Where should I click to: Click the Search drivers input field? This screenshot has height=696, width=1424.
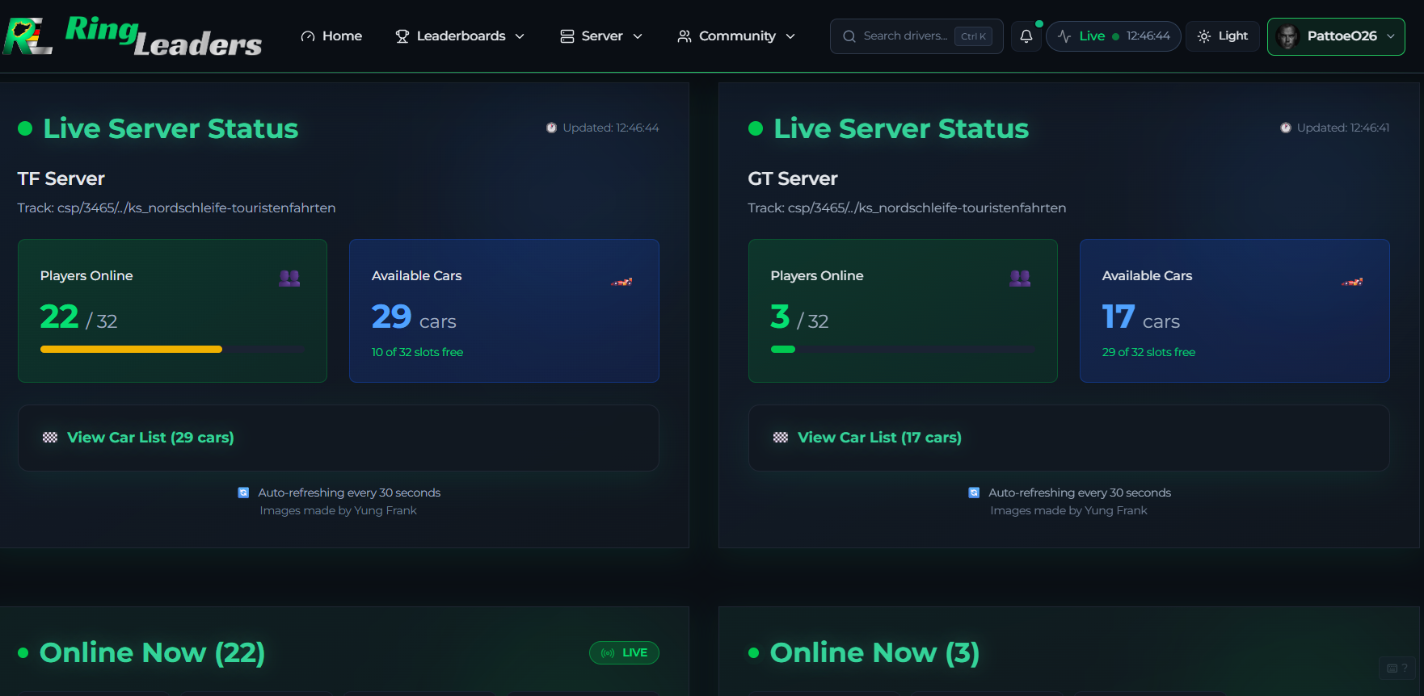click(916, 36)
